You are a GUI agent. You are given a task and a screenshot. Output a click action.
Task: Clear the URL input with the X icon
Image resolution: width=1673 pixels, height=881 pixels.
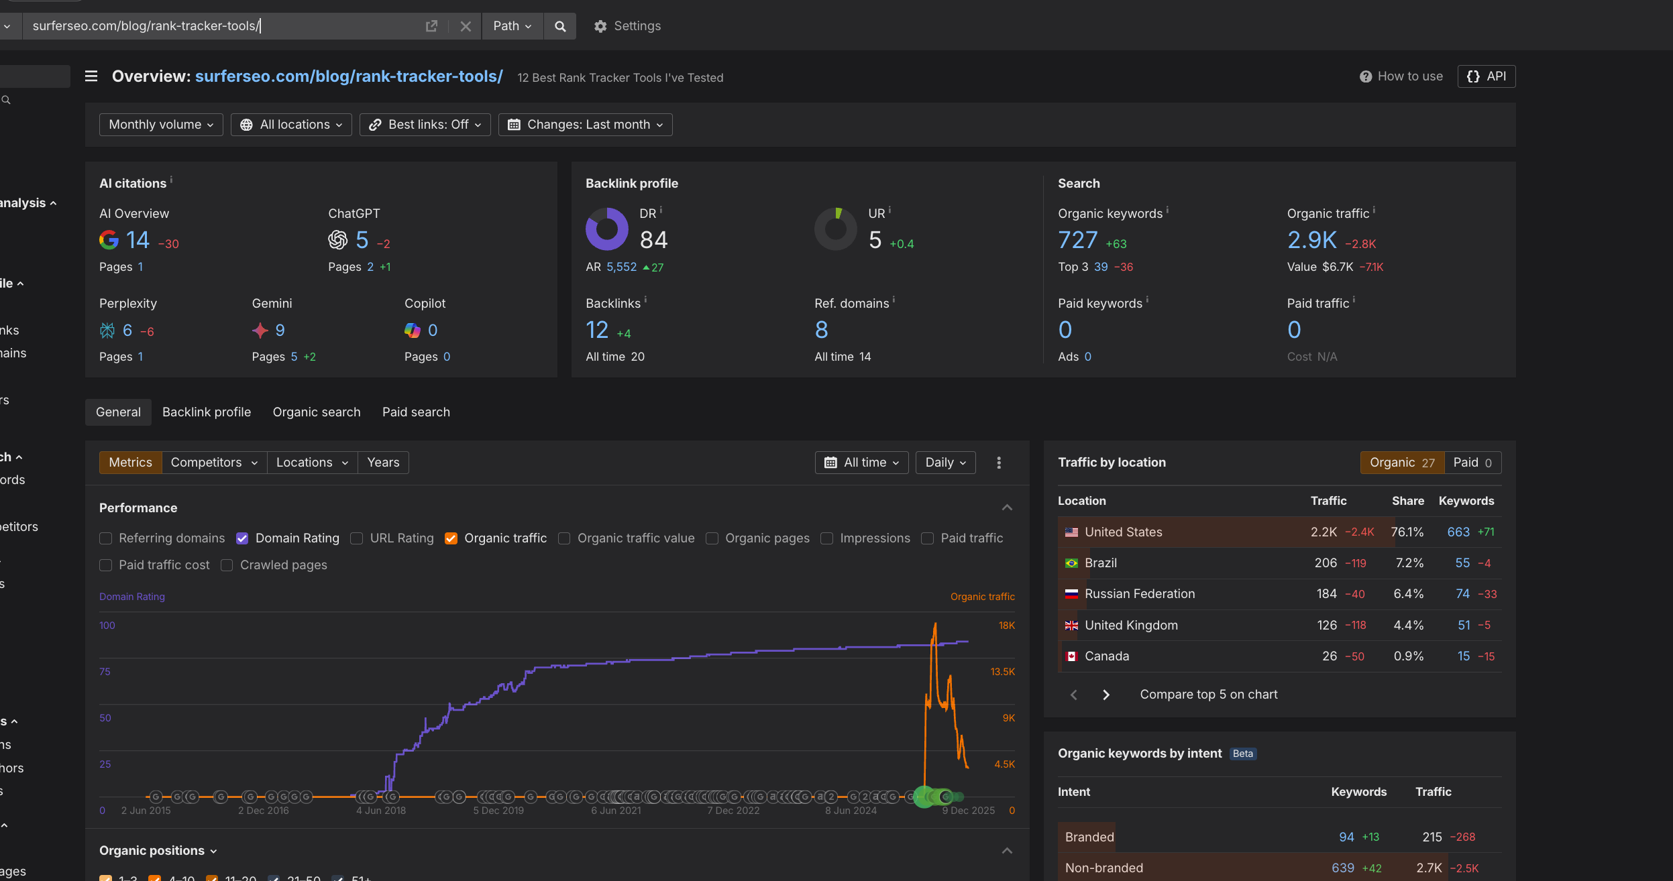(x=466, y=26)
